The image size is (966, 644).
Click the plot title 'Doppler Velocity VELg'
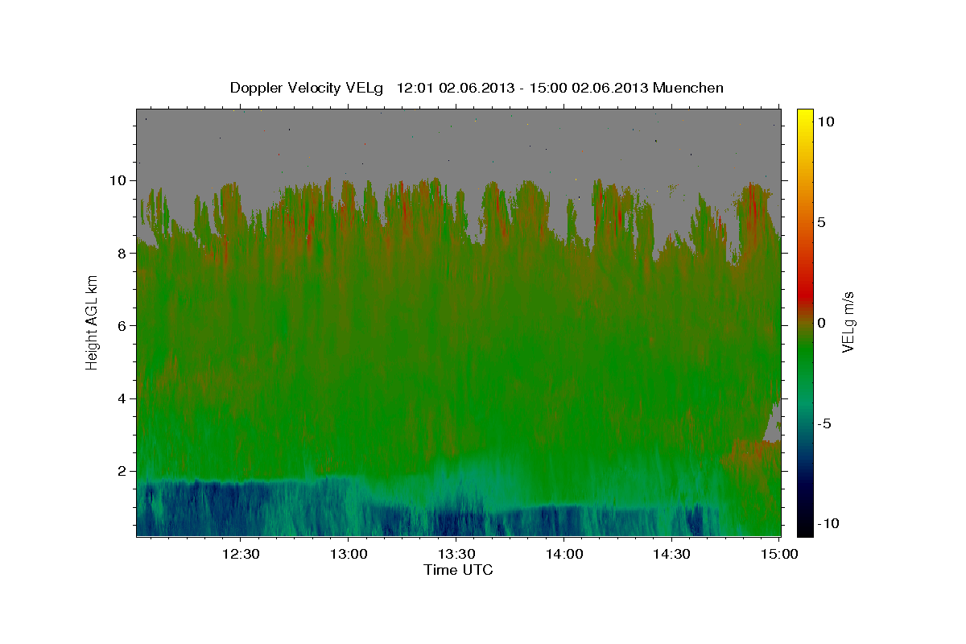307,88
